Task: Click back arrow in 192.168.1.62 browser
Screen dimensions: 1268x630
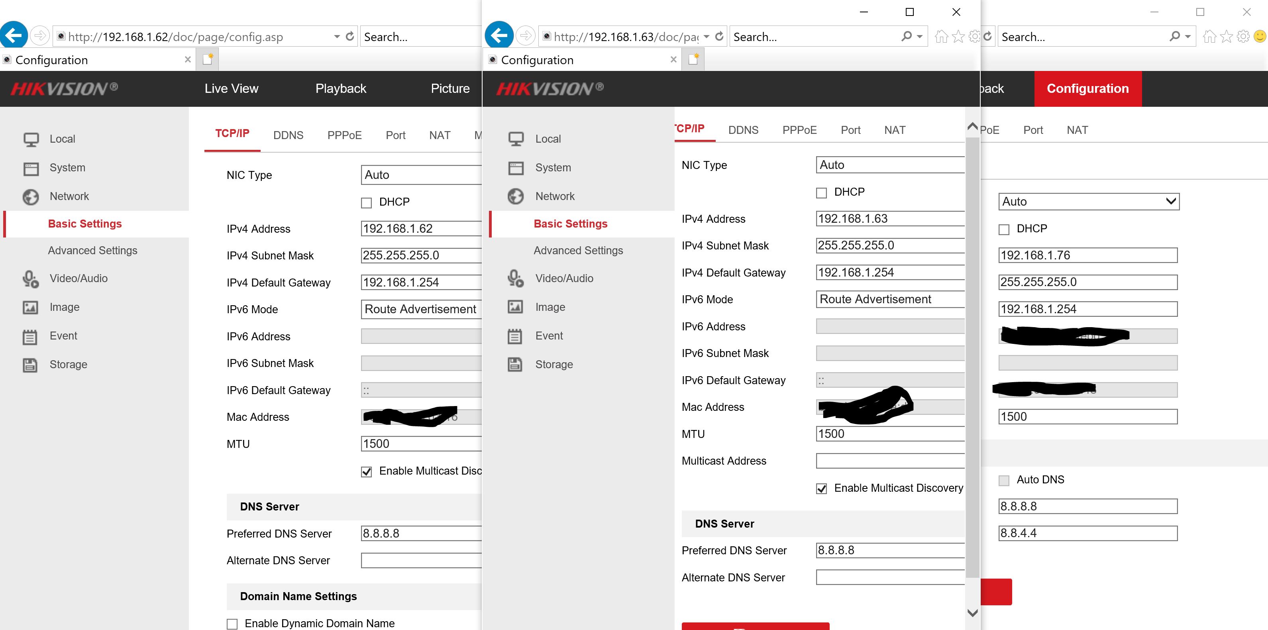Action: [14, 36]
